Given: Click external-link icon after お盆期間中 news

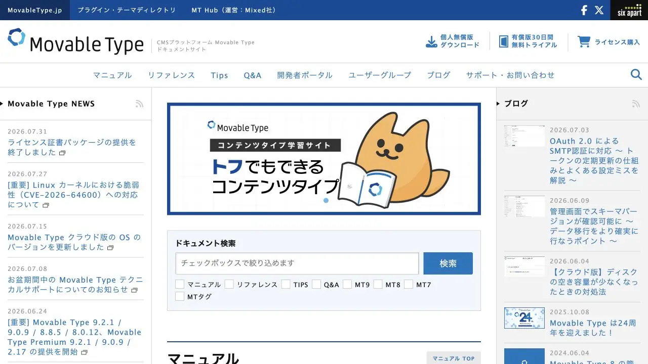Looking at the screenshot, I should click(x=135, y=290).
